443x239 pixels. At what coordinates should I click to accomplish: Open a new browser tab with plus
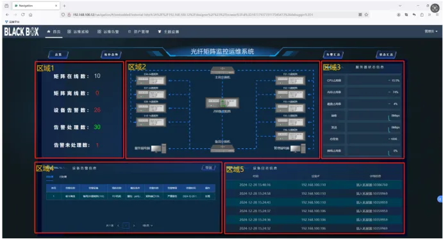pos(64,6)
